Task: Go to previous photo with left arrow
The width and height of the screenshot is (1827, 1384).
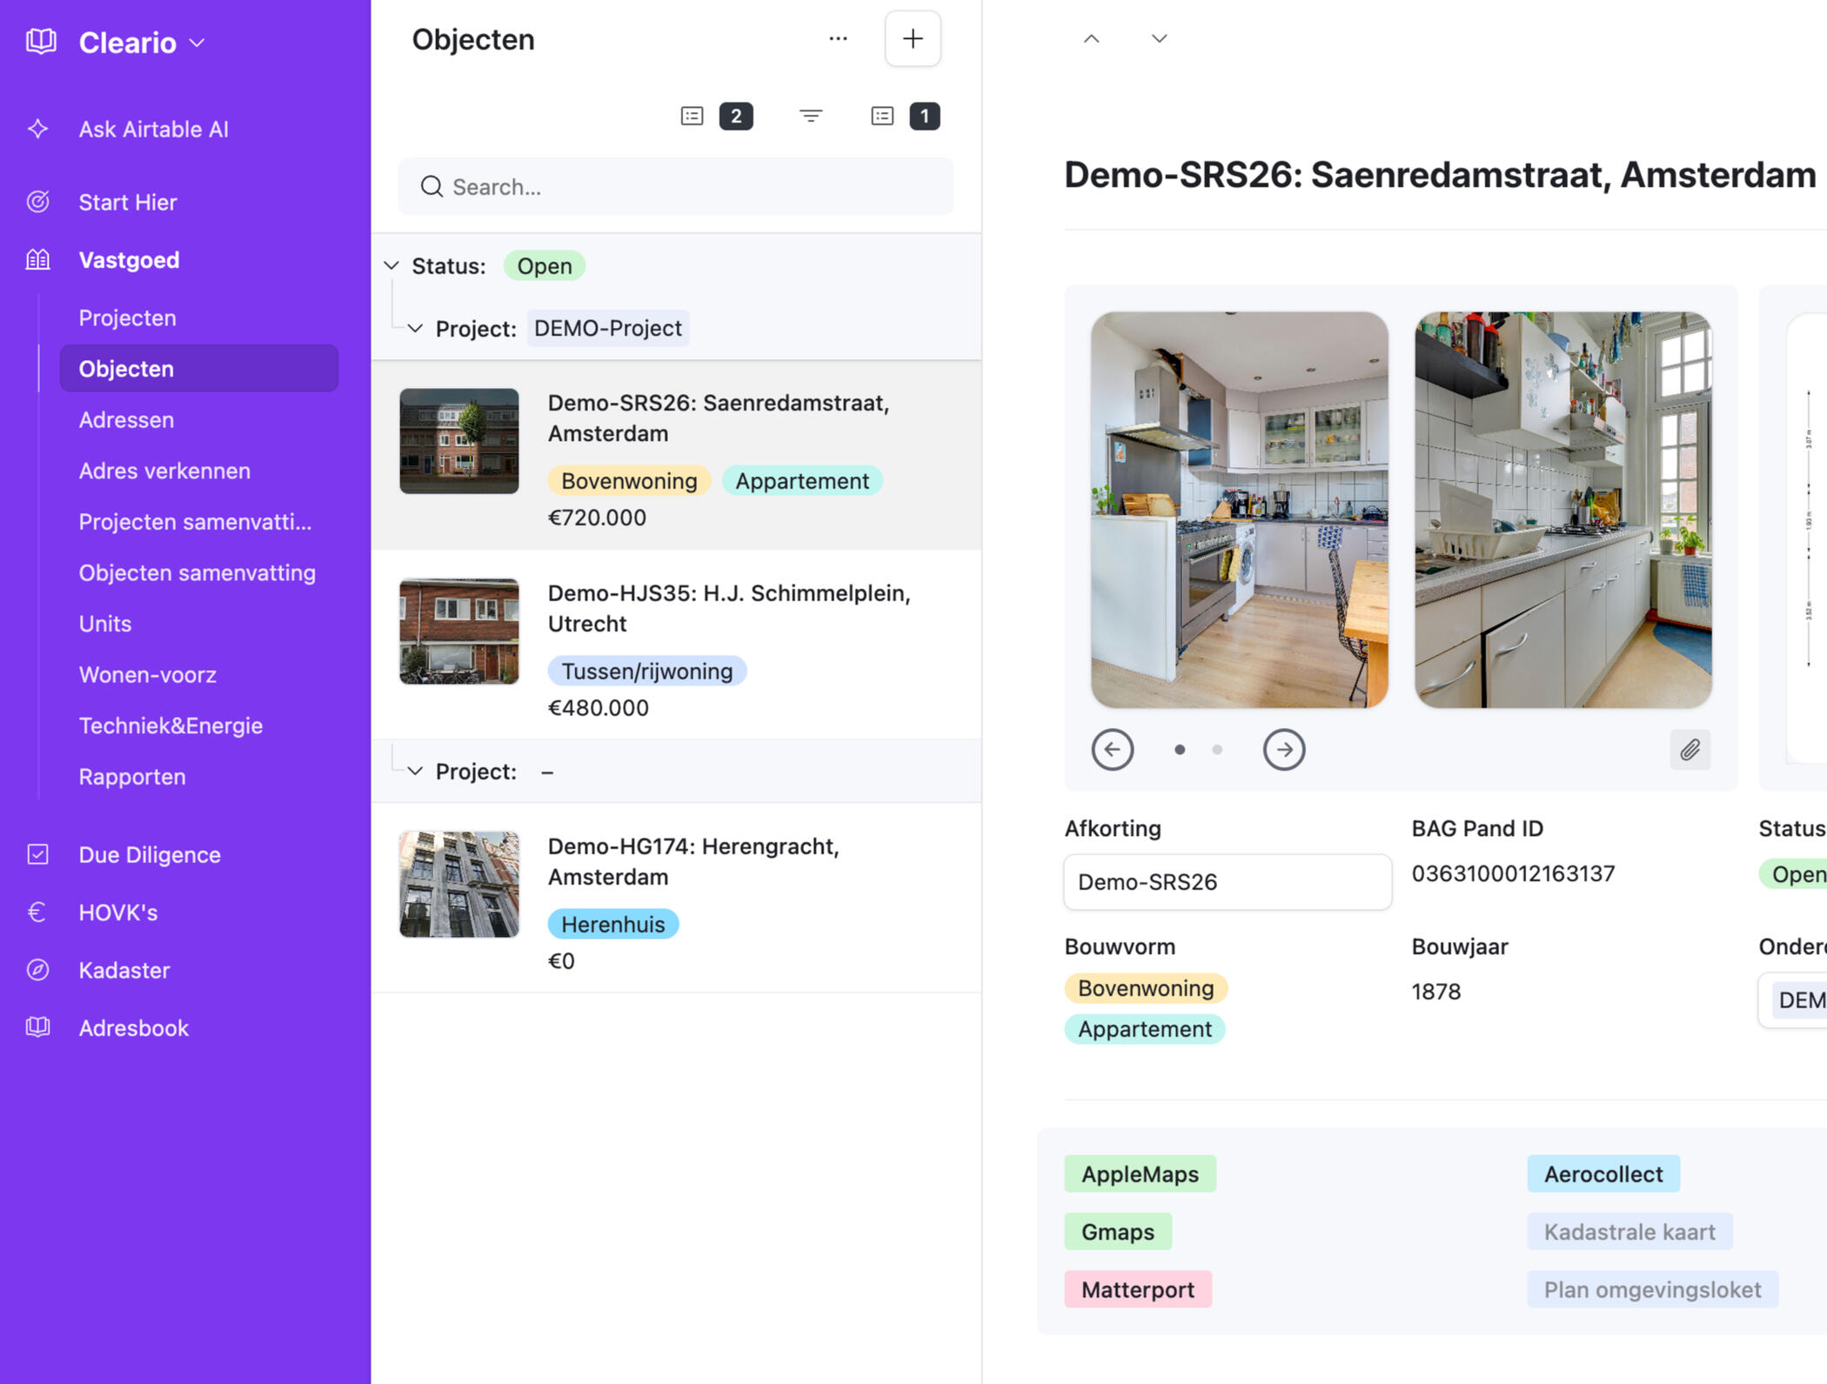Action: (x=1112, y=749)
